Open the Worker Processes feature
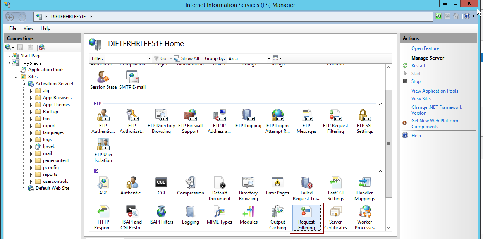Image resolution: width=483 pixels, height=239 pixels. pyautogui.click(x=364, y=218)
